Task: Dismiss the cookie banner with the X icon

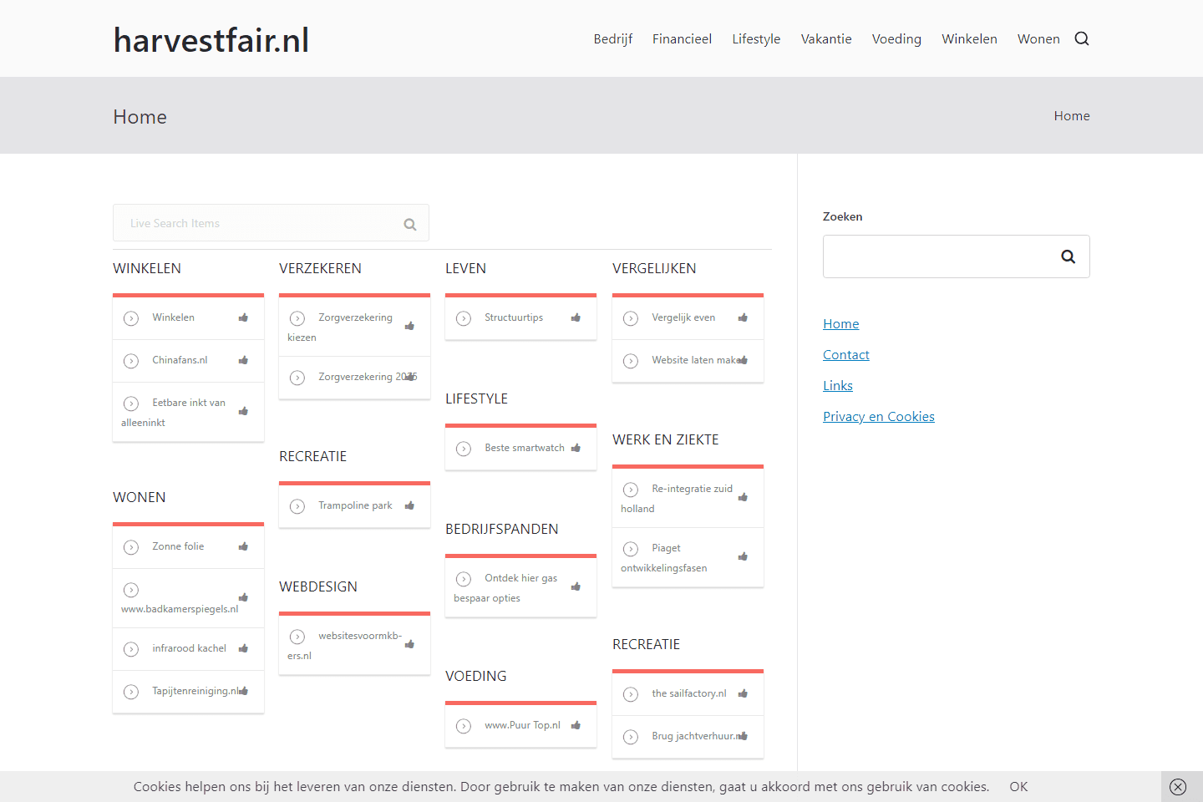Action: [x=1178, y=787]
